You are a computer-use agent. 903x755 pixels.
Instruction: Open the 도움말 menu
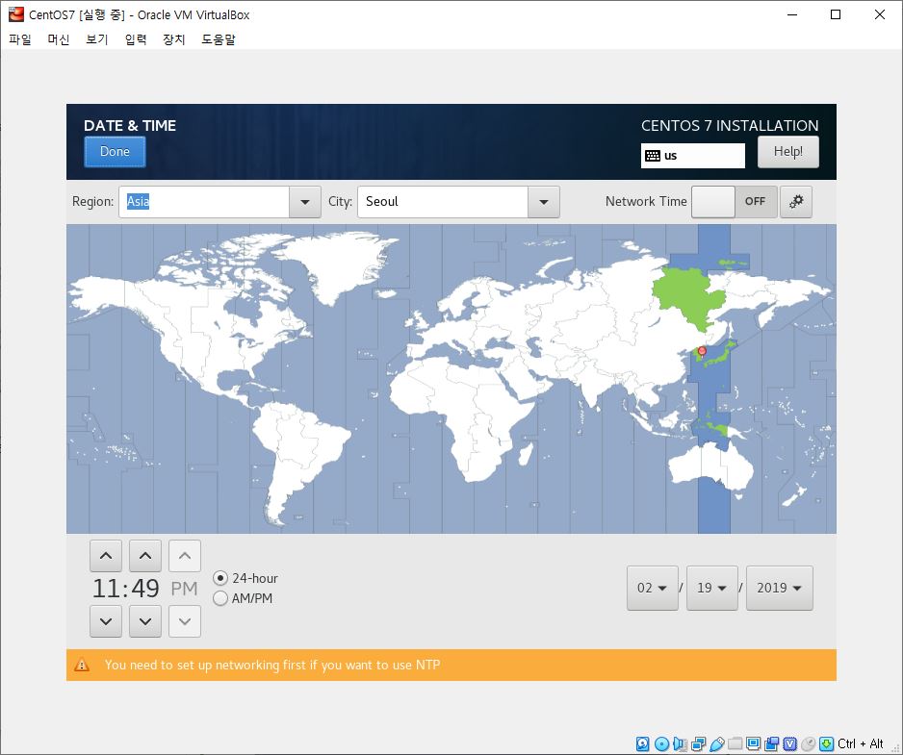pos(219,39)
